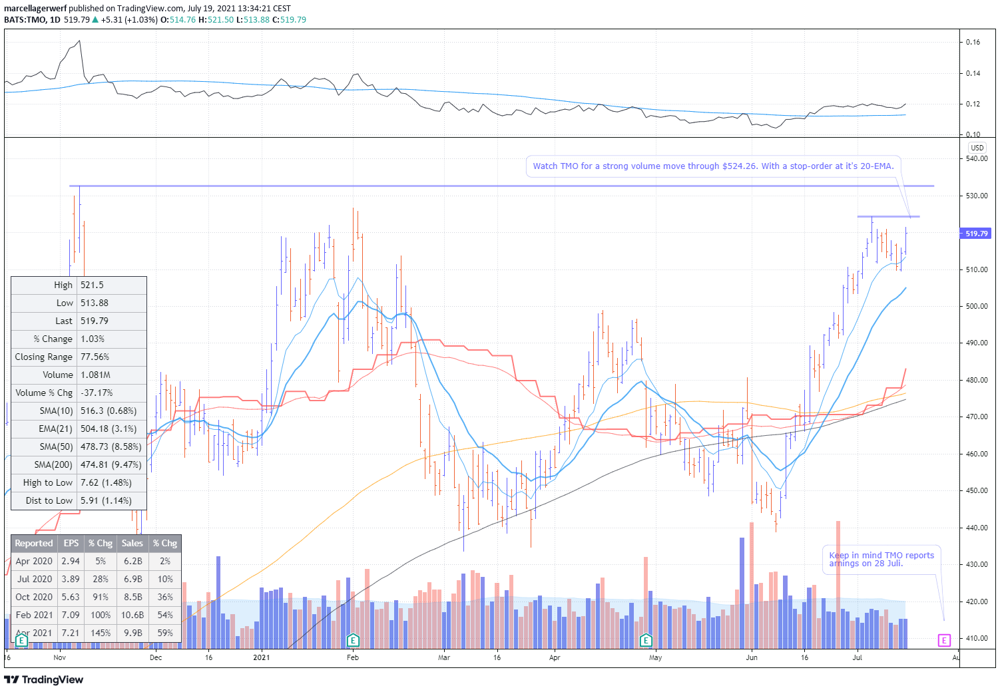Click the Volume 1.081M cell
Viewport: 1000px width, 692px height.
111,375
